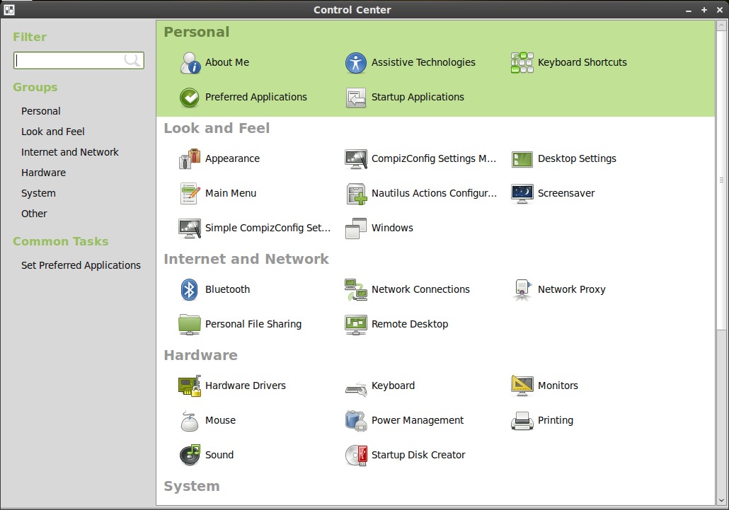
Task: Open the Bluetooth icon
Action: (x=189, y=290)
